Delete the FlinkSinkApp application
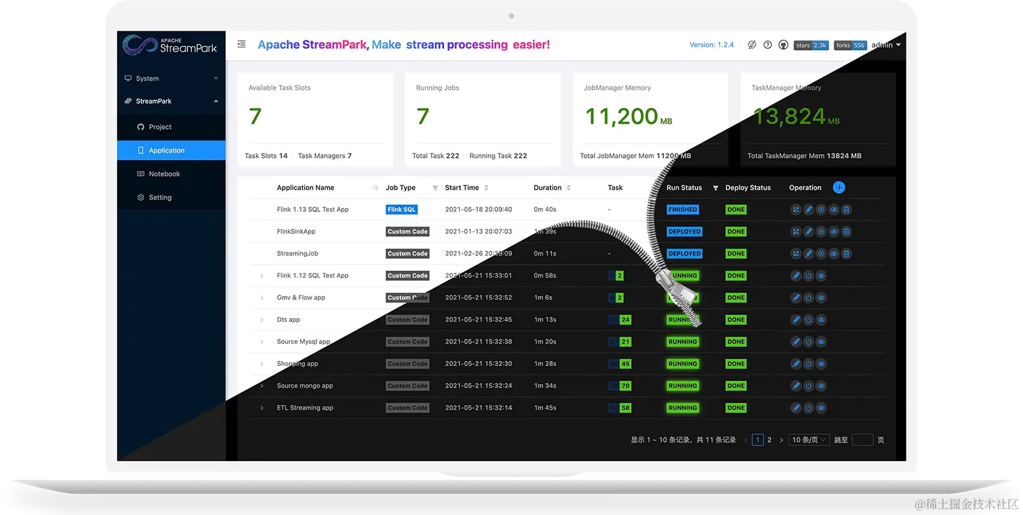Viewport: 1023px width, 515px height. coord(846,231)
